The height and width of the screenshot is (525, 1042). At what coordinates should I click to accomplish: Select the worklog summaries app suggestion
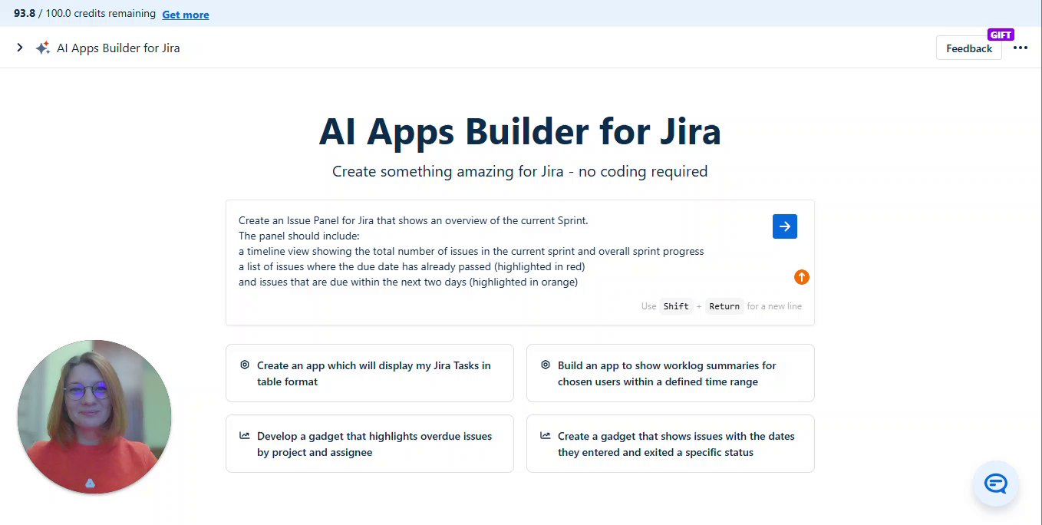coord(670,373)
